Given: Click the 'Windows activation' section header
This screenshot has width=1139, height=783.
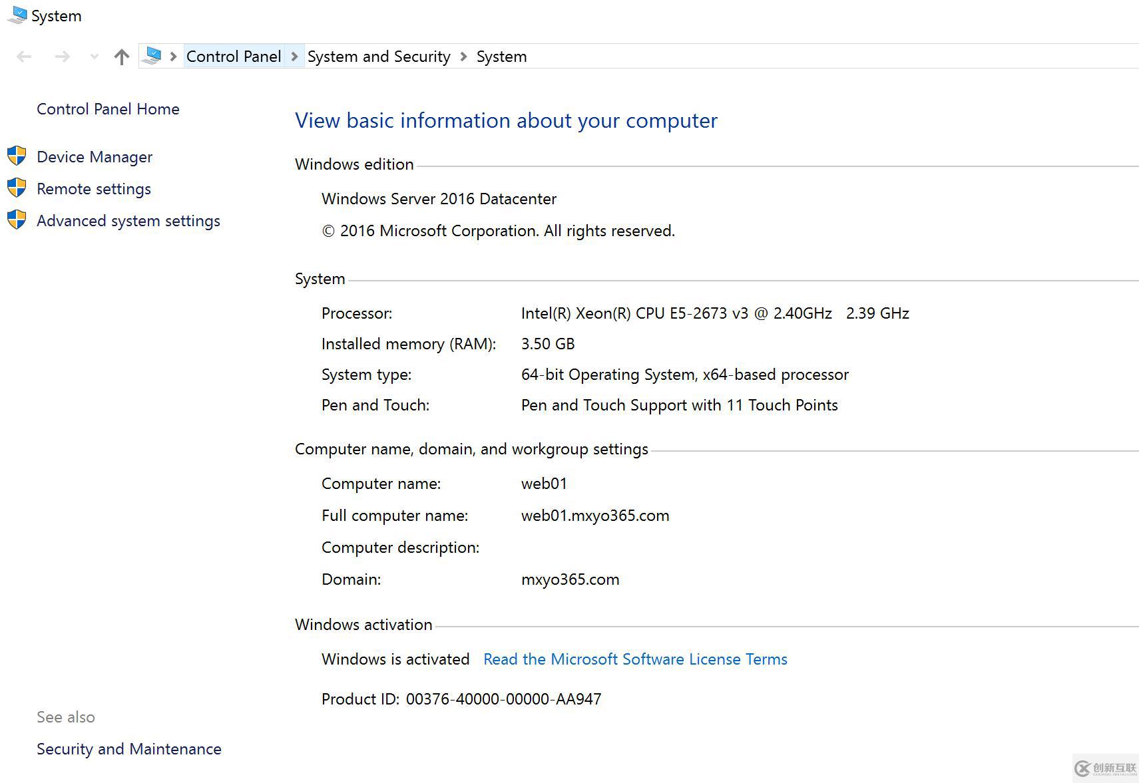Looking at the screenshot, I should coord(363,625).
